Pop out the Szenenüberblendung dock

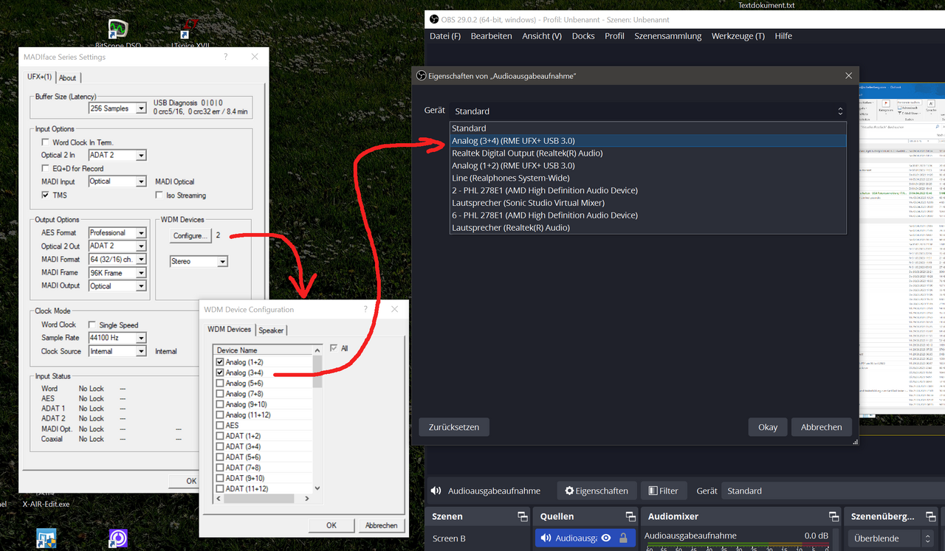930,516
